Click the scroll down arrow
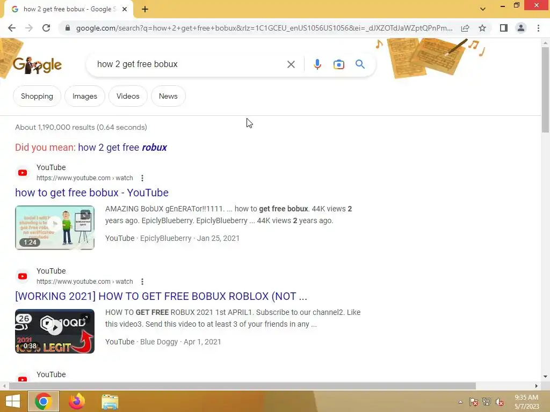 (x=545, y=377)
